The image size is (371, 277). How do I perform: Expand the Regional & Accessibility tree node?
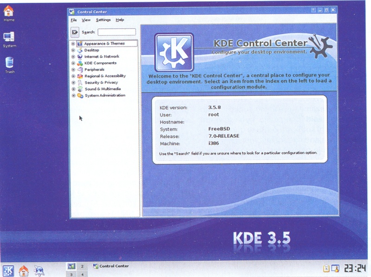pos(73,76)
